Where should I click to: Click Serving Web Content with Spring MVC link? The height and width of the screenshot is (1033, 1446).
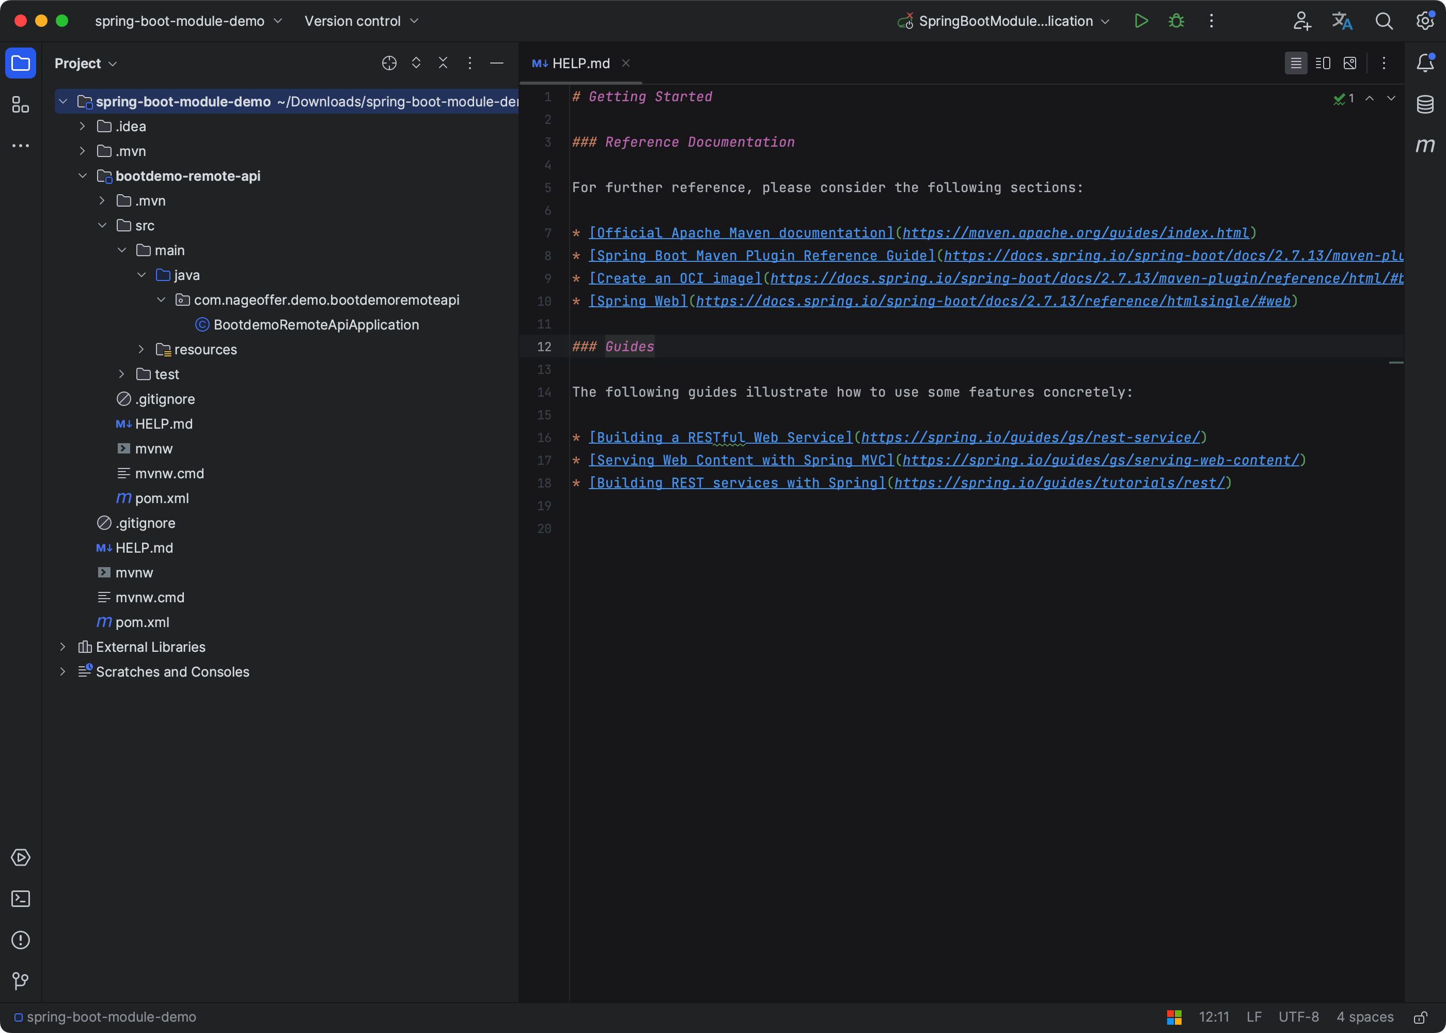742,461
